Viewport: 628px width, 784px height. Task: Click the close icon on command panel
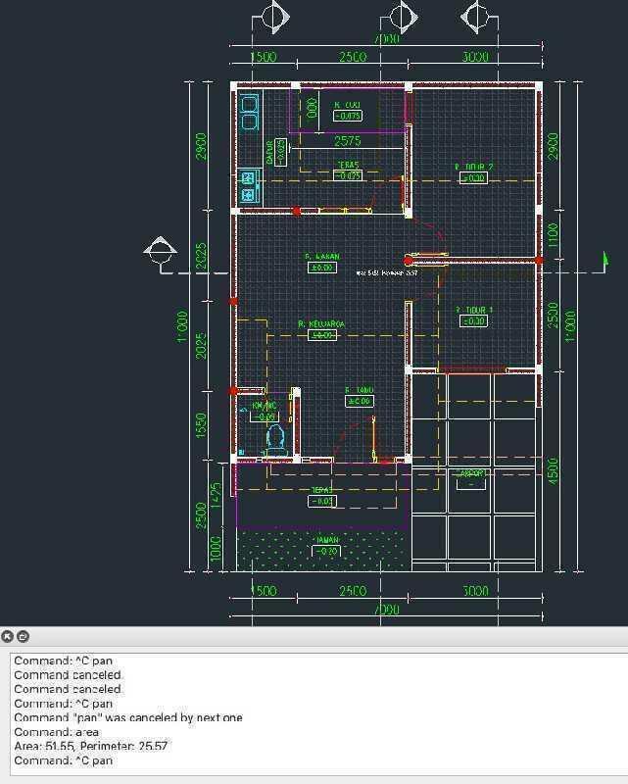tap(8, 636)
